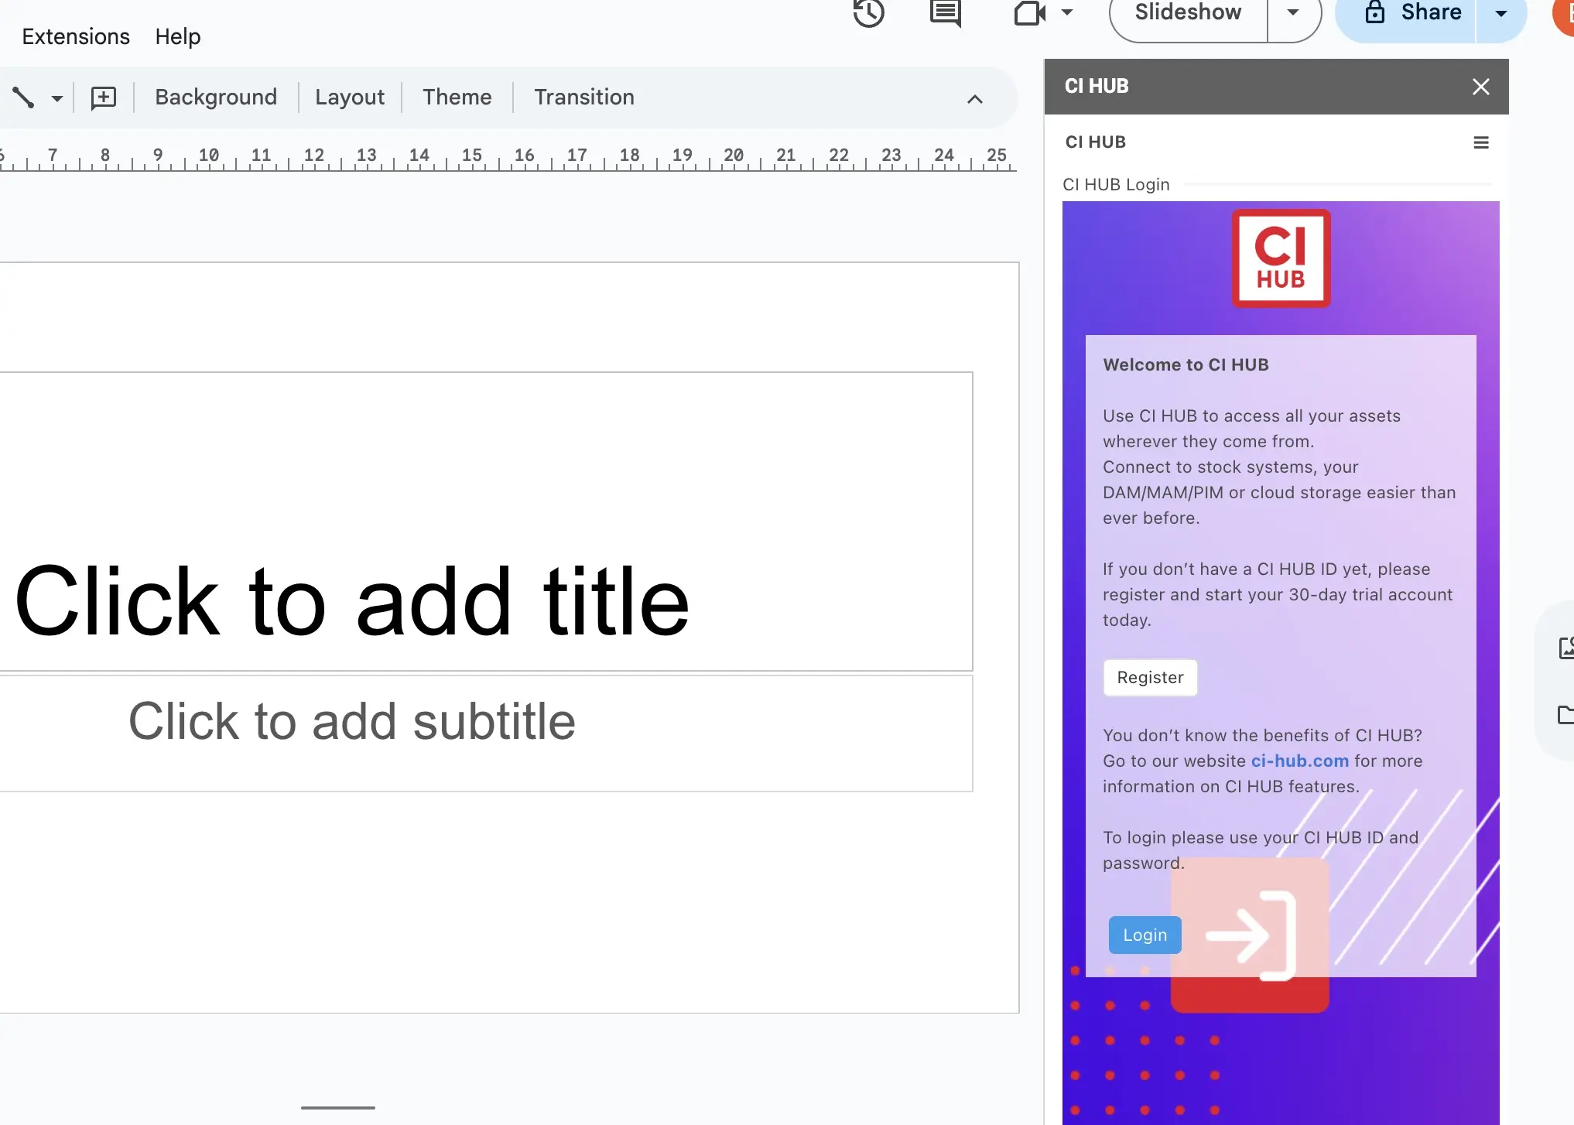
Task: Click the Register button
Action: 1150,678
